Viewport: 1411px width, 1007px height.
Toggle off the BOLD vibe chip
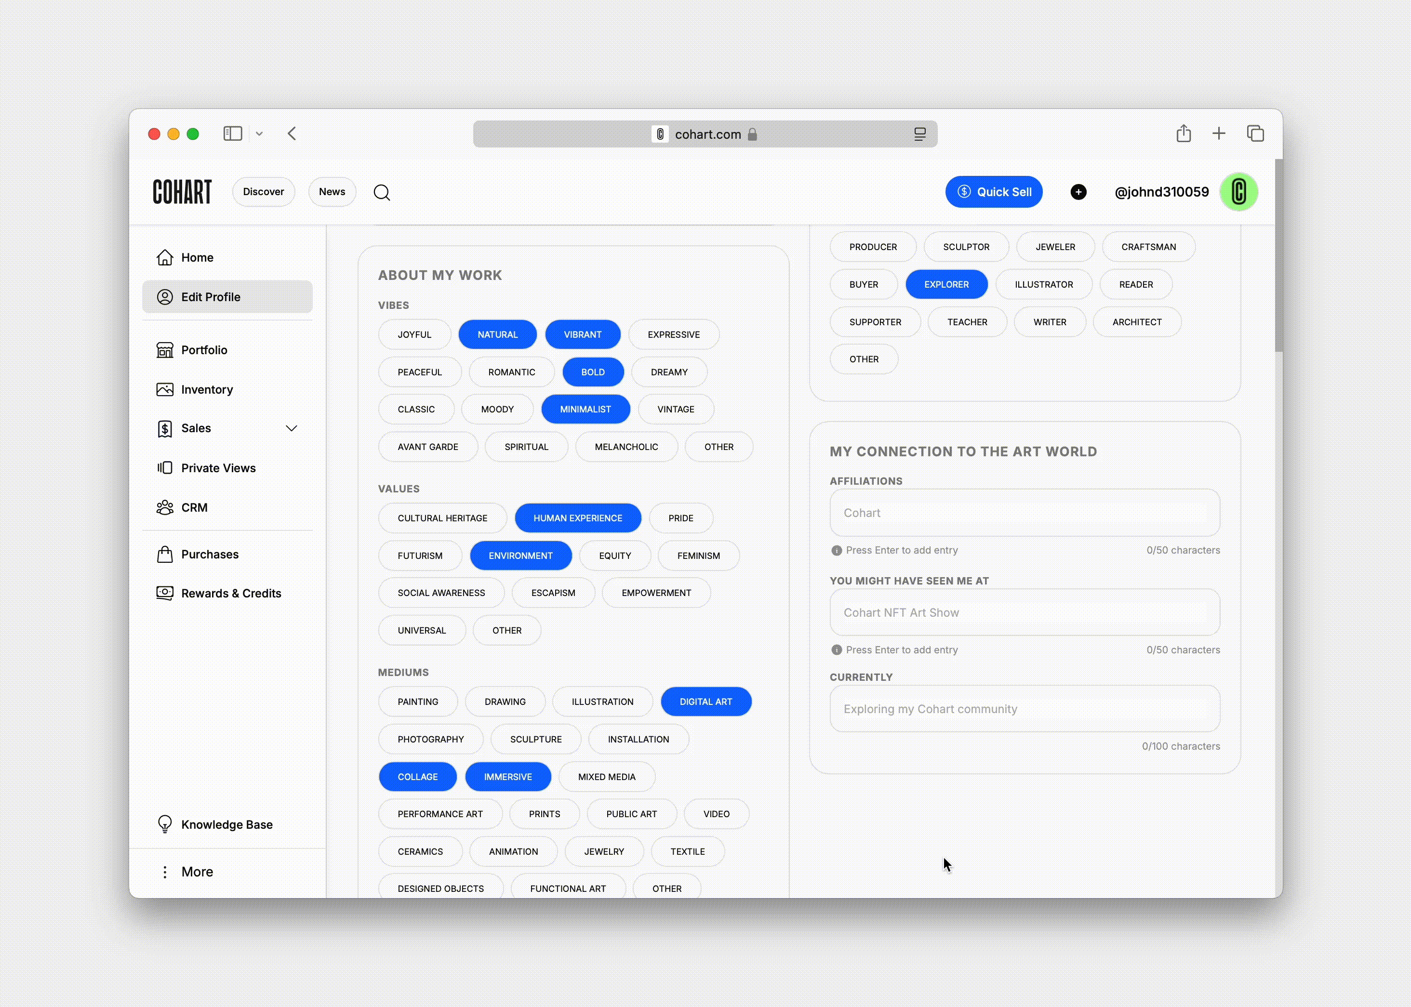coord(593,372)
